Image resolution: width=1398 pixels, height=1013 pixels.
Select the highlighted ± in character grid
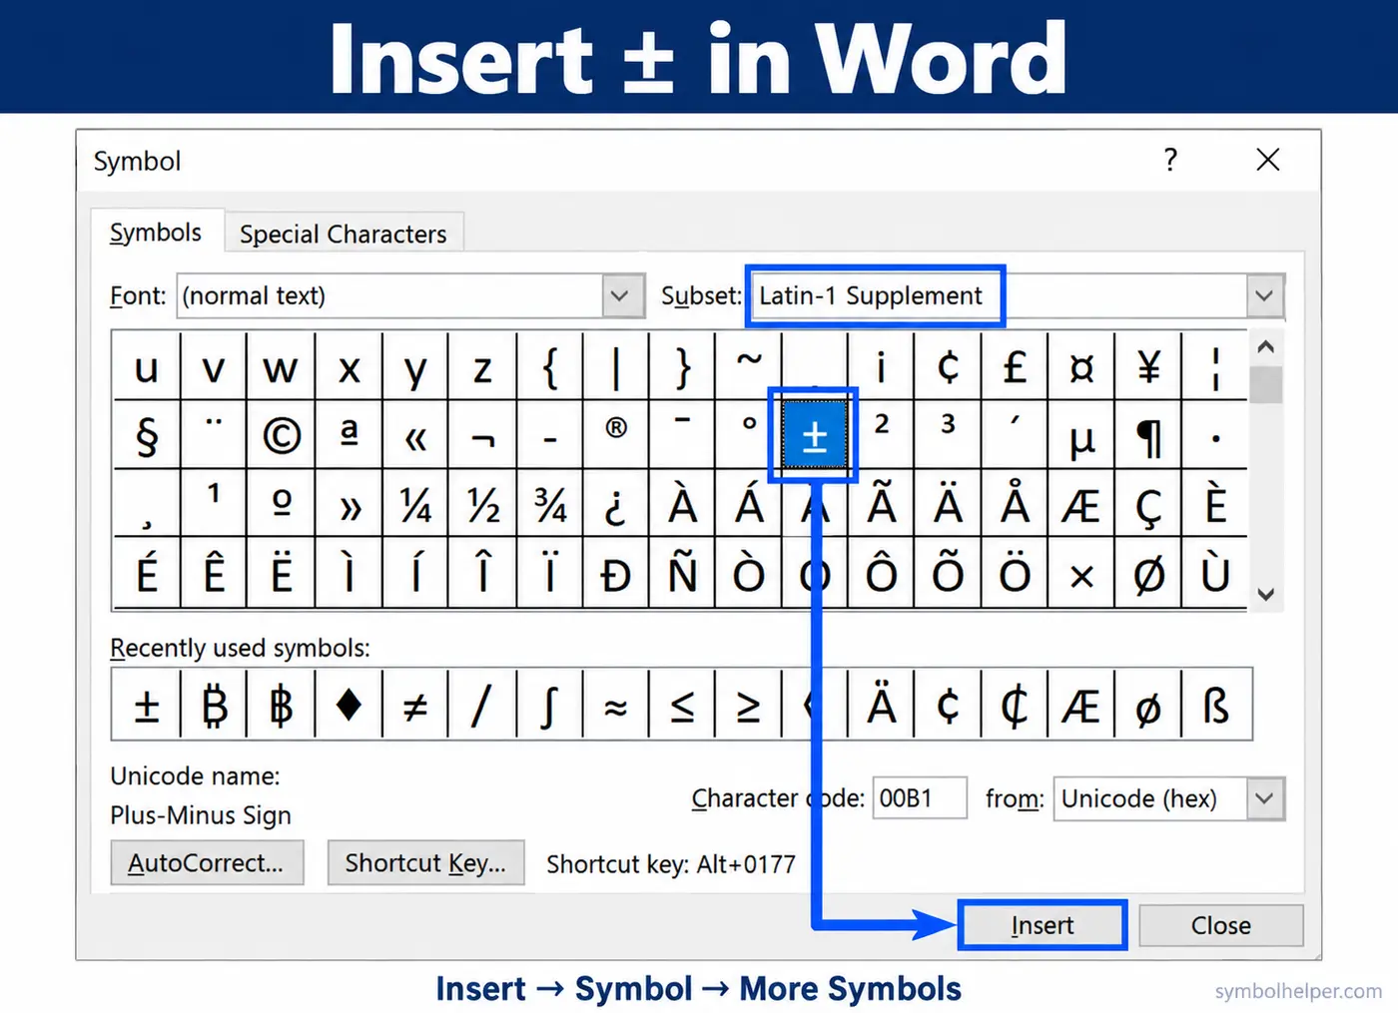click(814, 436)
